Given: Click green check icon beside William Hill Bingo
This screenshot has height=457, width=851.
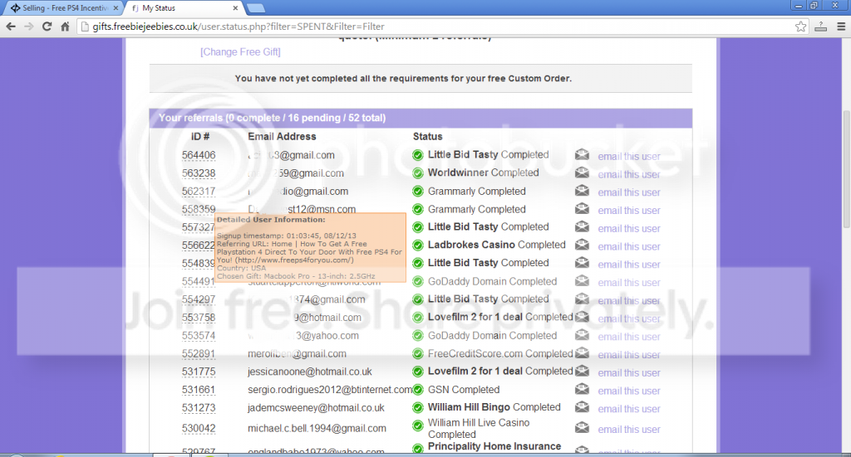Looking at the screenshot, I should pos(418,408).
